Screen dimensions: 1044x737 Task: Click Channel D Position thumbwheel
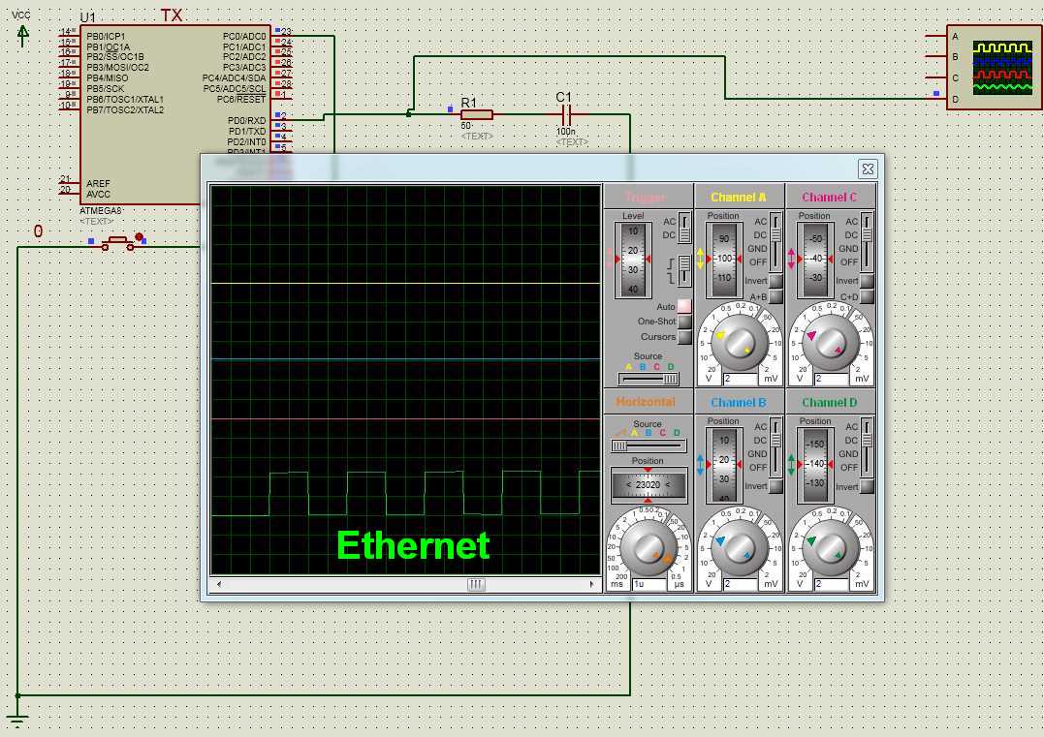(815, 464)
